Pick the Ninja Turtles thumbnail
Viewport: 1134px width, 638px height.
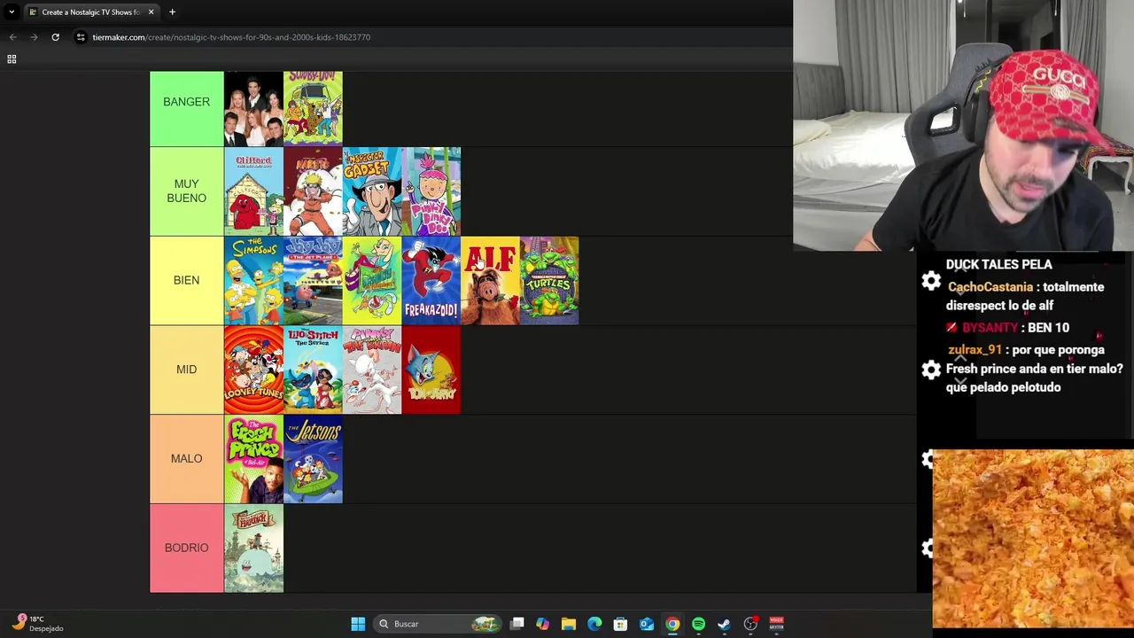(549, 281)
